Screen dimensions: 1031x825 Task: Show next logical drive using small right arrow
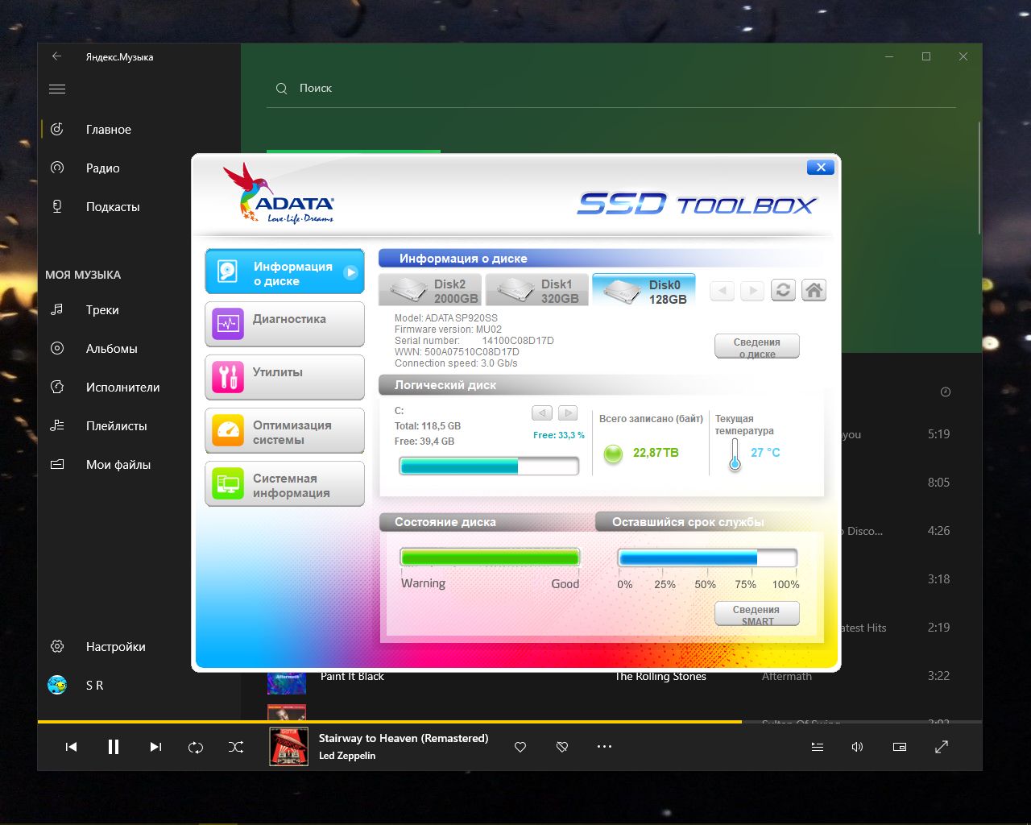(568, 413)
